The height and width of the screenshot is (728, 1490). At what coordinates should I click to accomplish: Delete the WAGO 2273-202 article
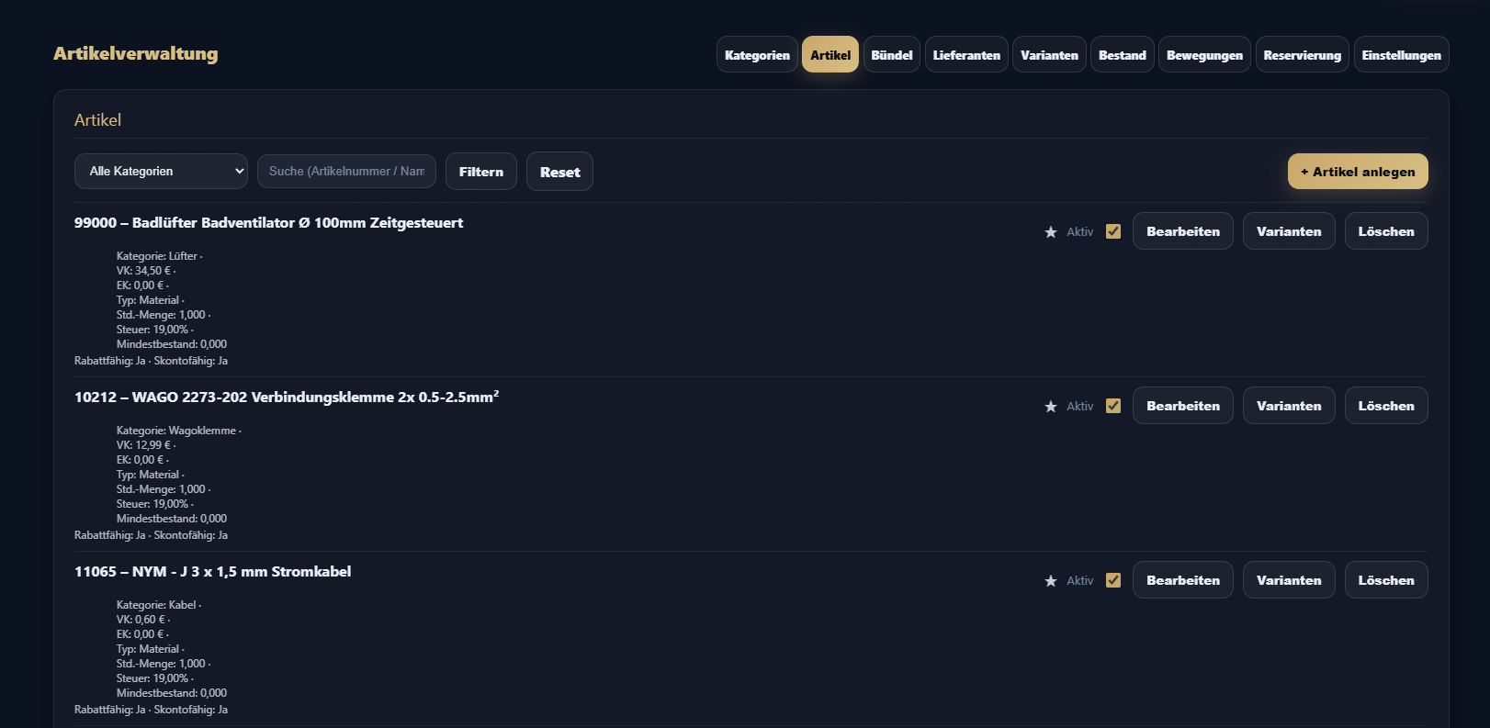pyautogui.click(x=1386, y=406)
